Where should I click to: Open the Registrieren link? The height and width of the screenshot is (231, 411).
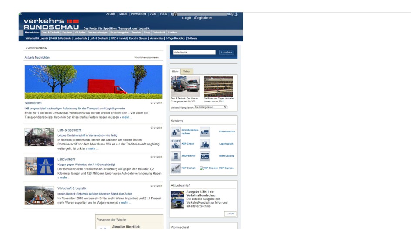coord(203,18)
